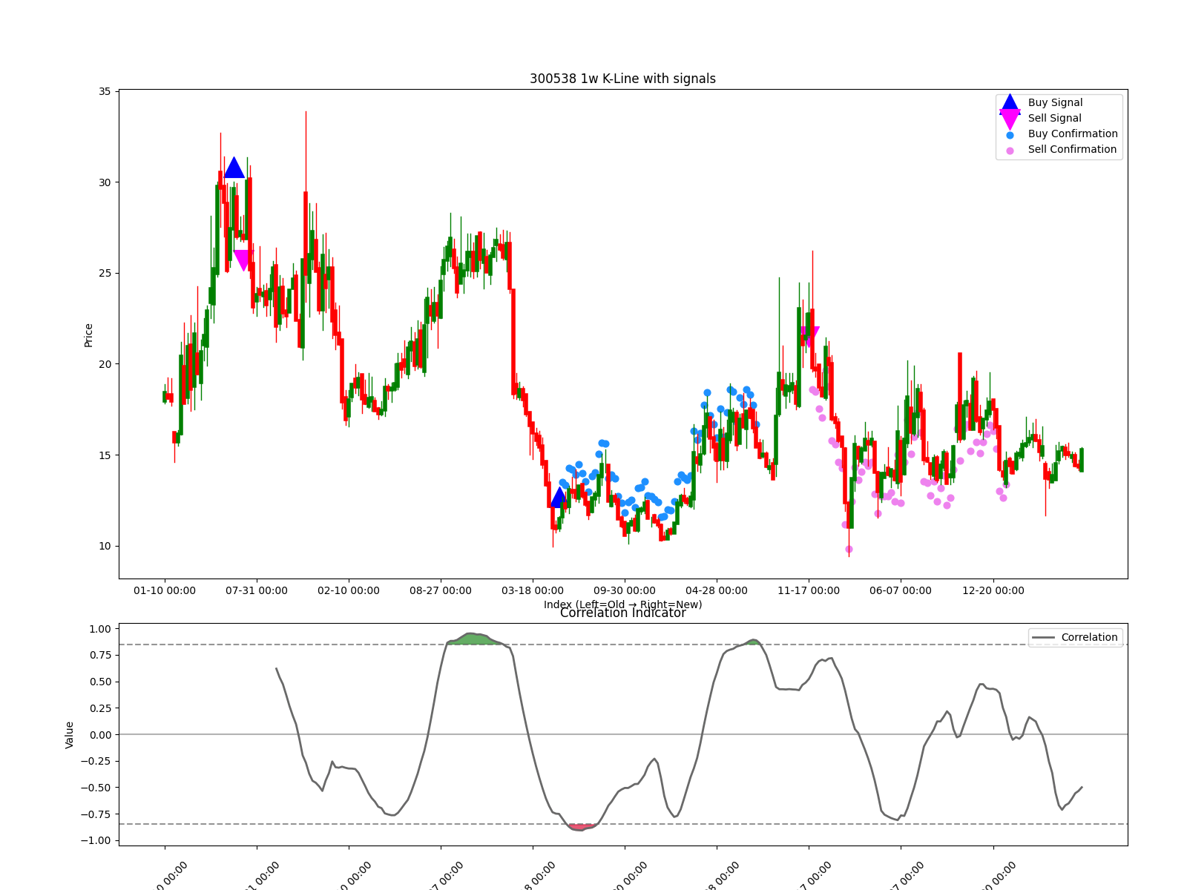
Task: Click the 'Correlation' legend label
Action: pos(1089,638)
